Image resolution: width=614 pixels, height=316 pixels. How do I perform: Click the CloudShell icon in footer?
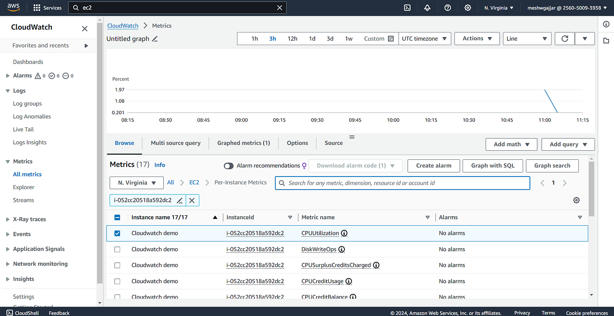pos(9,312)
